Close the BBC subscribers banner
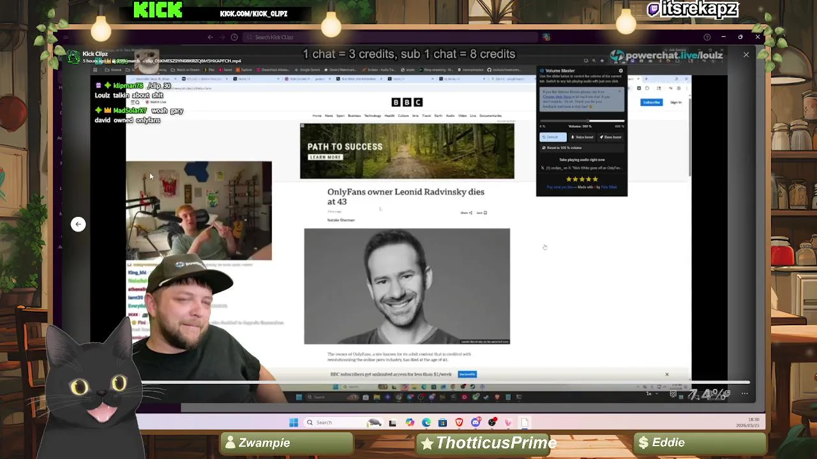Screen dimensions: 817x459 667,374
